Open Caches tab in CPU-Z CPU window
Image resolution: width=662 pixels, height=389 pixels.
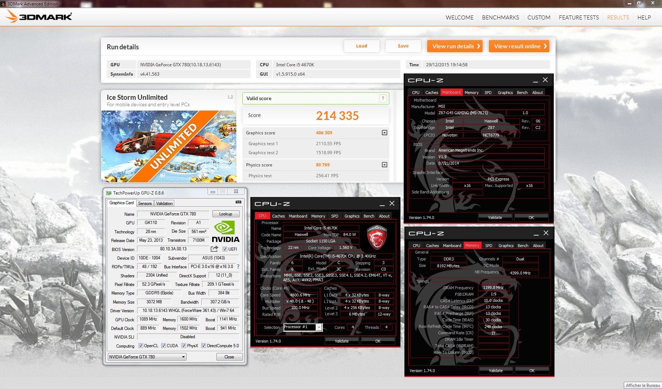[278, 216]
